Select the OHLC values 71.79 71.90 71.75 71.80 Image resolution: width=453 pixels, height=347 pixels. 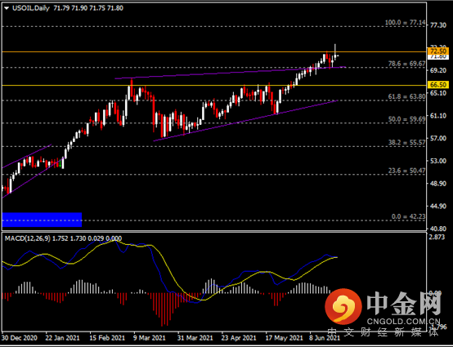click(88, 8)
